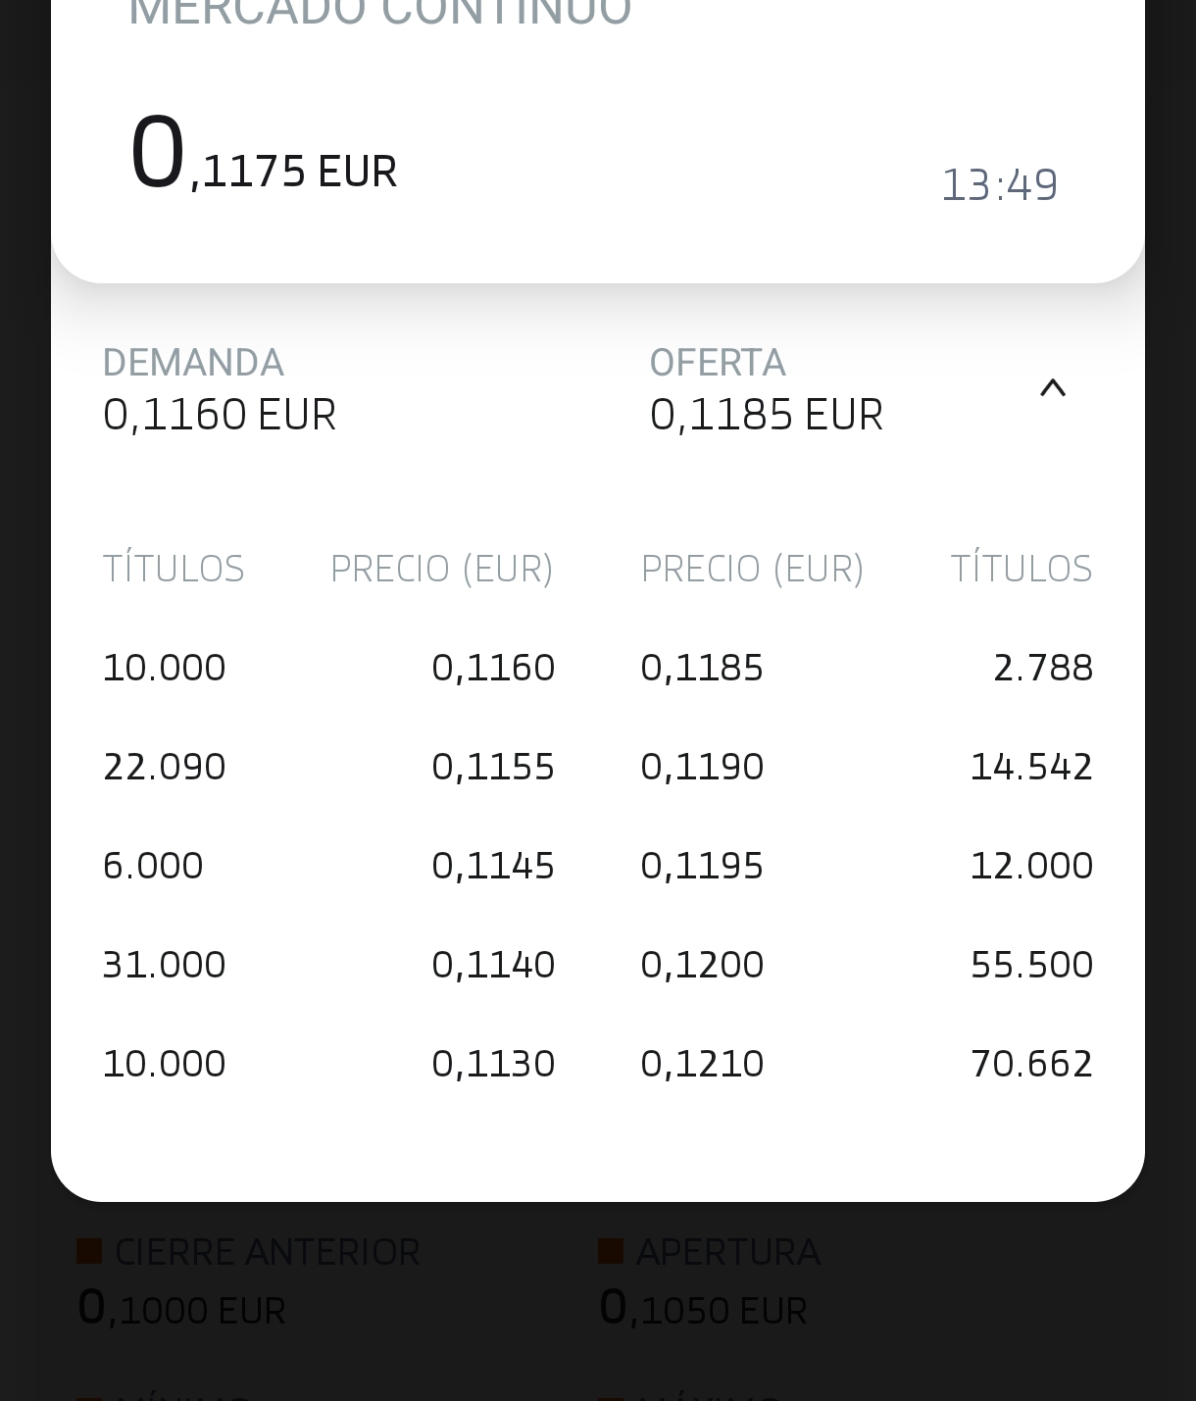Tap the bid volume 22.090 títulos
This screenshot has height=1401, width=1196.
tap(165, 767)
